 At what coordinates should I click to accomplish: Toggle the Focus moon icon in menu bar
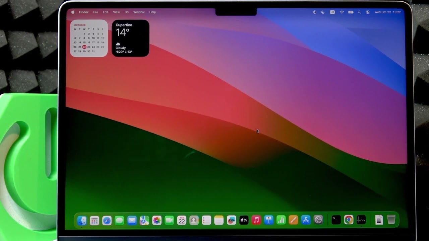pyautogui.click(x=323, y=12)
